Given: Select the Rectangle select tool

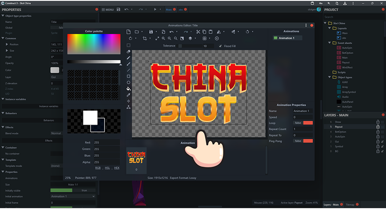Looking at the screenshot, I should [x=129, y=45].
